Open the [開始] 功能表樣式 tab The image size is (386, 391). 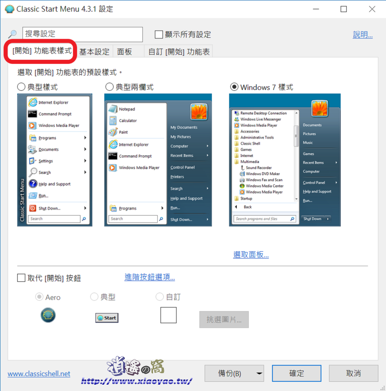pos(42,51)
